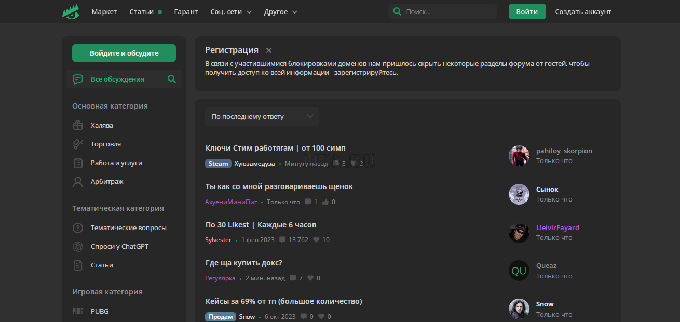Click the Работа и услуги clipboard icon
The height and width of the screenshot is (322, 680).
pos(78,163)
